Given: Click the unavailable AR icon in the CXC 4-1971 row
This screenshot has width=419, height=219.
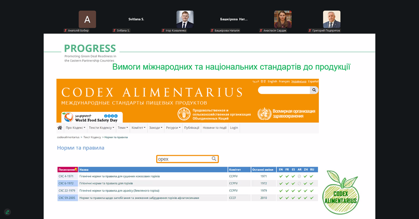Looking at the screenshot, I should click(x=299, y=176).
